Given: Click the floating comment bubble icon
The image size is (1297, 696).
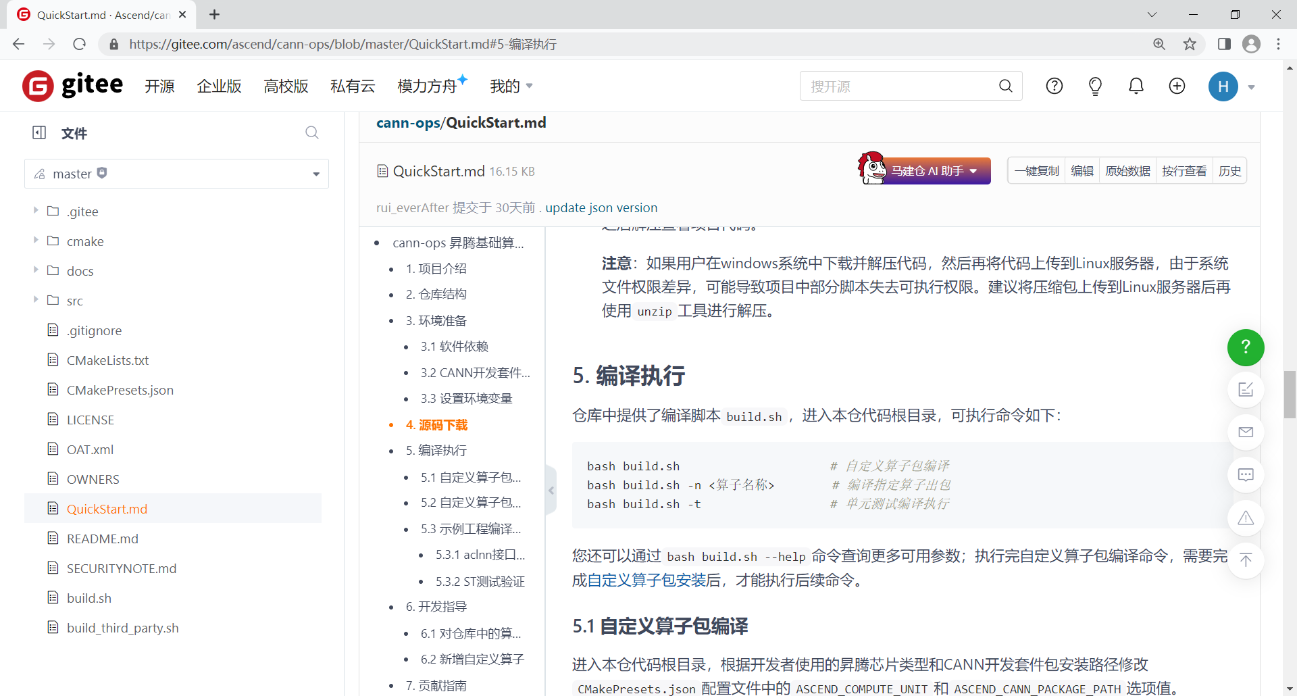Looking at the screenshot, I should click(x=1246, y=475).
